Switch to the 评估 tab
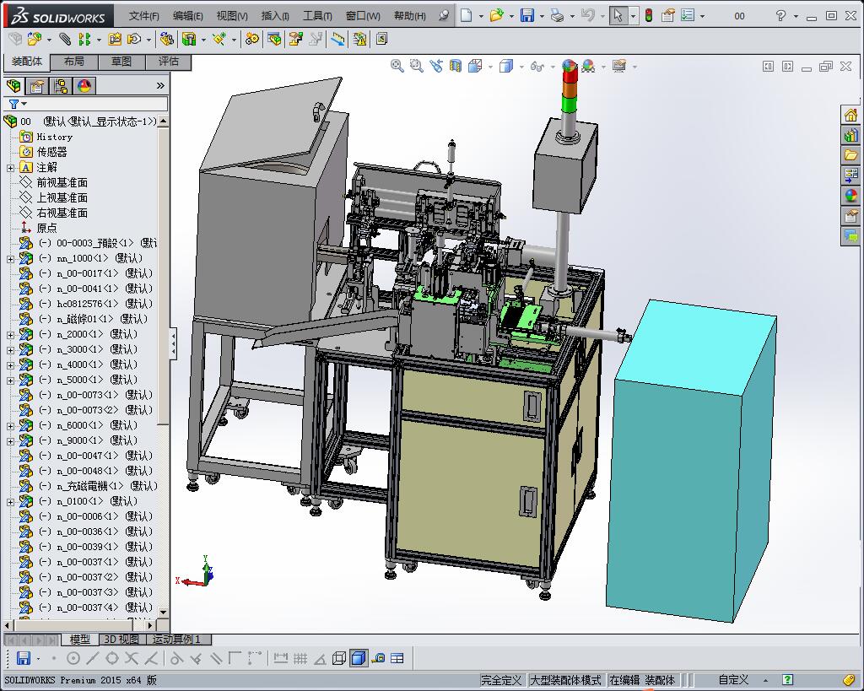The image size is (864, 691). click(x=169, y=61)
